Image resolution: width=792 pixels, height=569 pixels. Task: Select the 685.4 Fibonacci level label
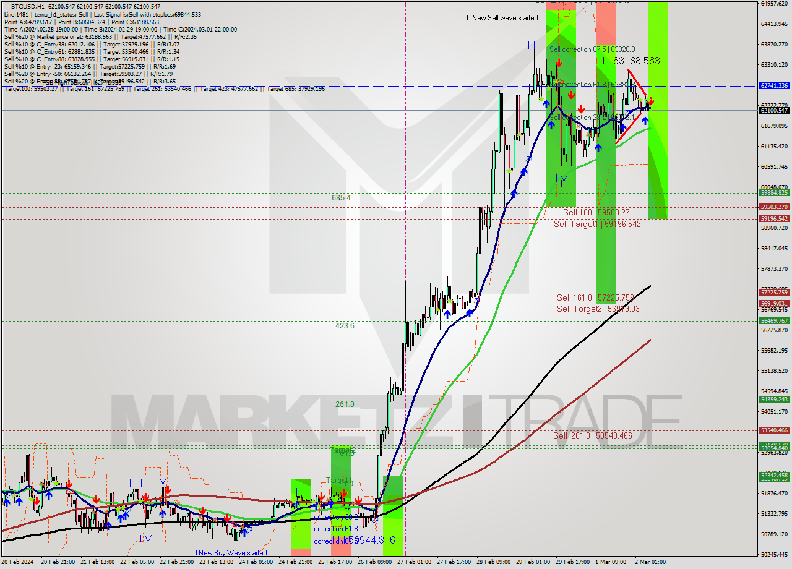[x=341, y=198]
